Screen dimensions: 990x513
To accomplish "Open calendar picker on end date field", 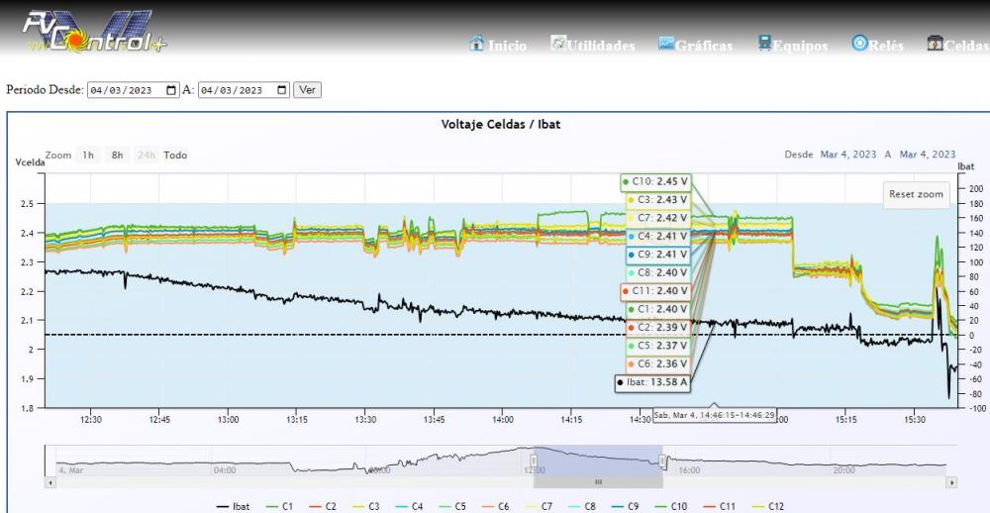I will tap(282, 90).
